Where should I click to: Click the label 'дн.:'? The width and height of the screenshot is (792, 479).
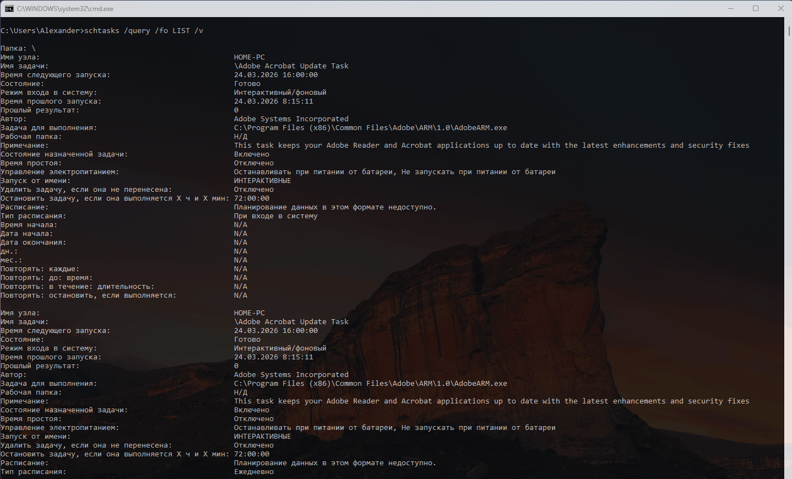click(9, 251)
